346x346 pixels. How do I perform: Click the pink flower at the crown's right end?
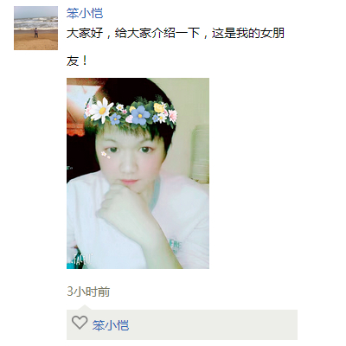(x=173, y=116)
